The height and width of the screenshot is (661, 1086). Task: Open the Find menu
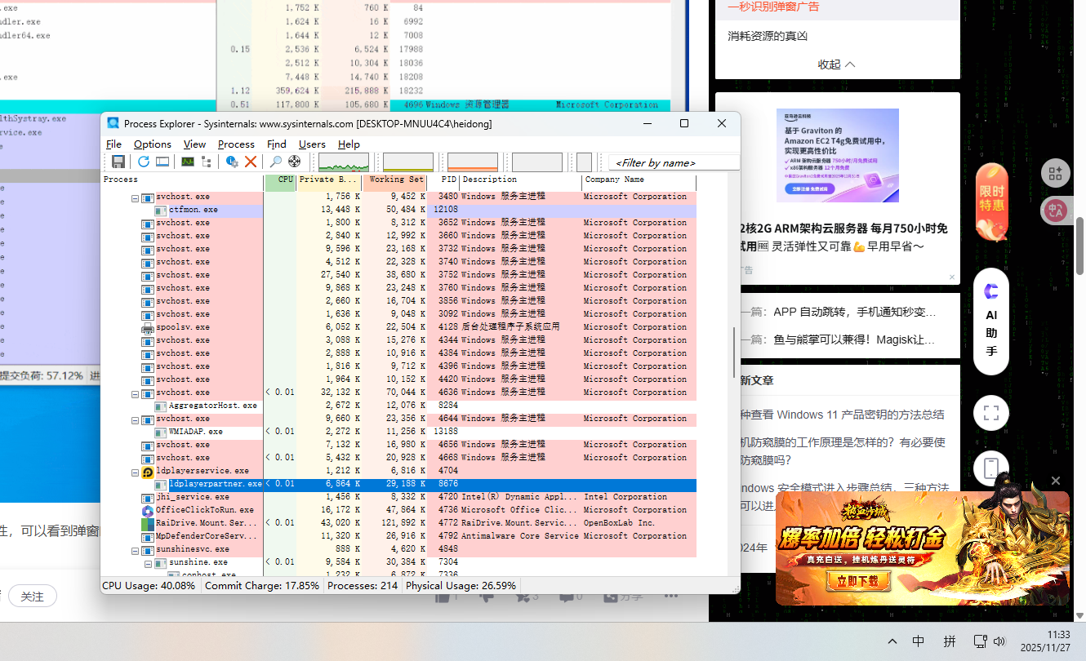click(277, 144)
